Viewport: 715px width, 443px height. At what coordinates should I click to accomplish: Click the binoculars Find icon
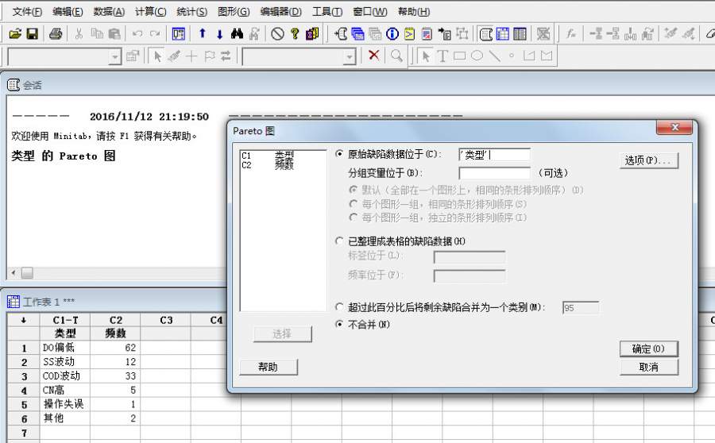pyautogui.click(x=237, y=33)
